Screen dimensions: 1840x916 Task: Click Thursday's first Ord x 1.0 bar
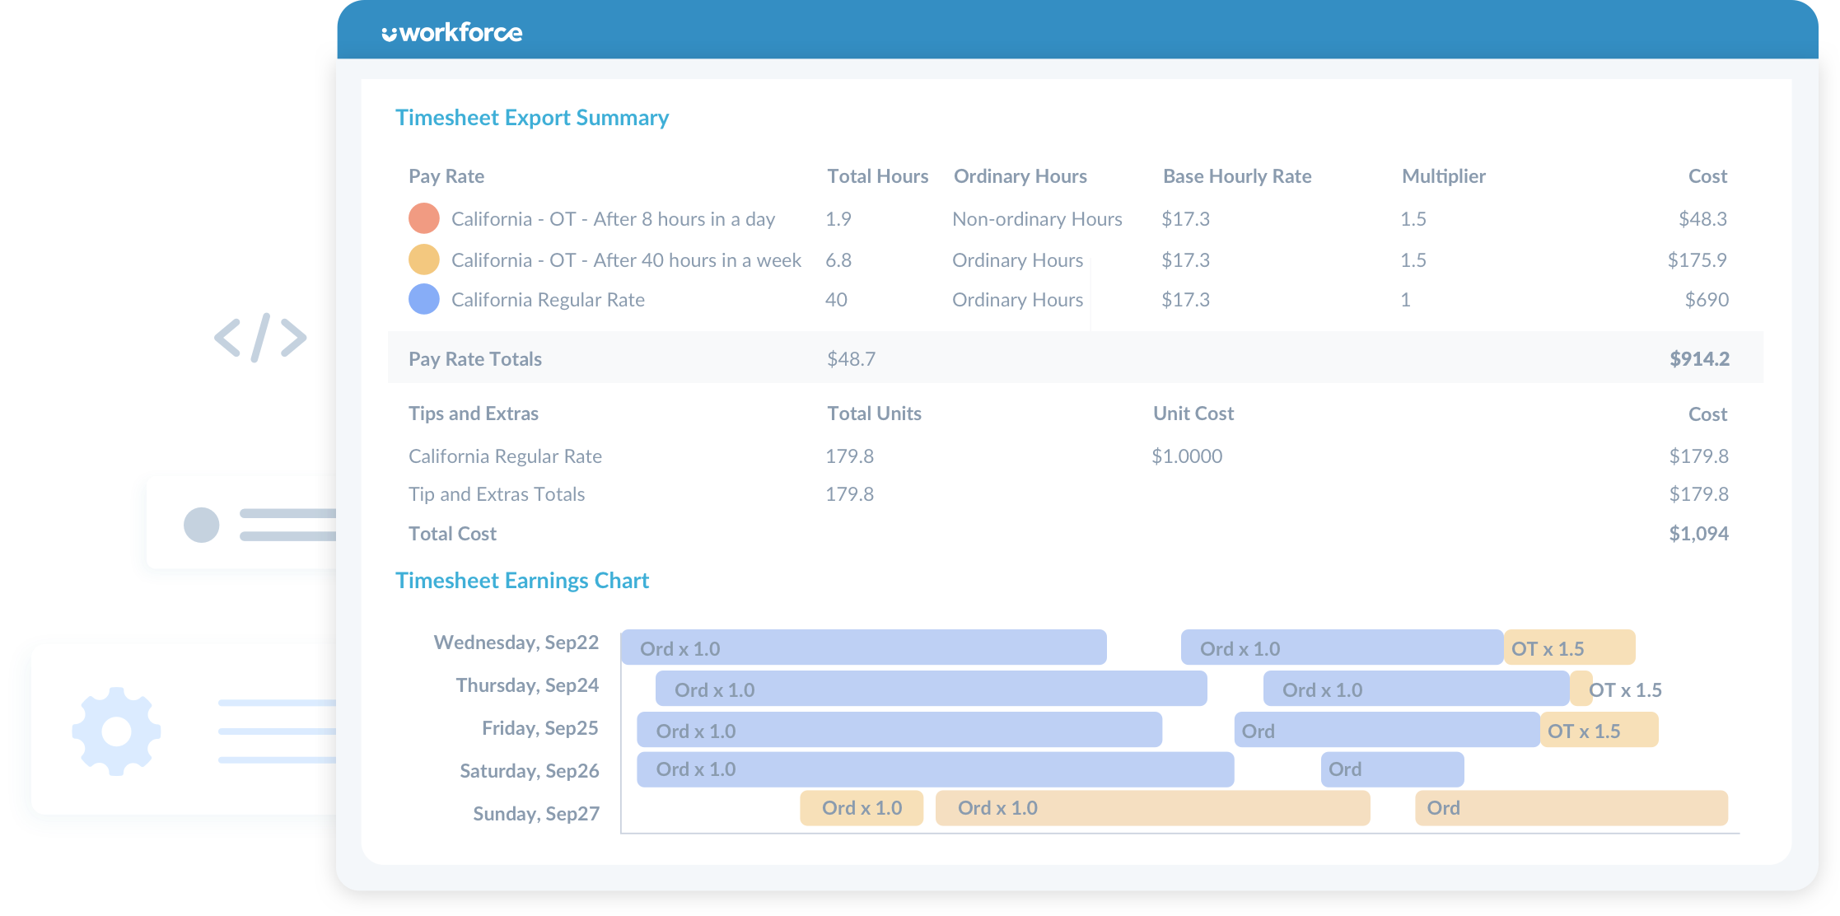coord(931,689)
